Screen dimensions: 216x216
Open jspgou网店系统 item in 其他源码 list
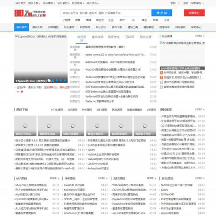point(170,213)
